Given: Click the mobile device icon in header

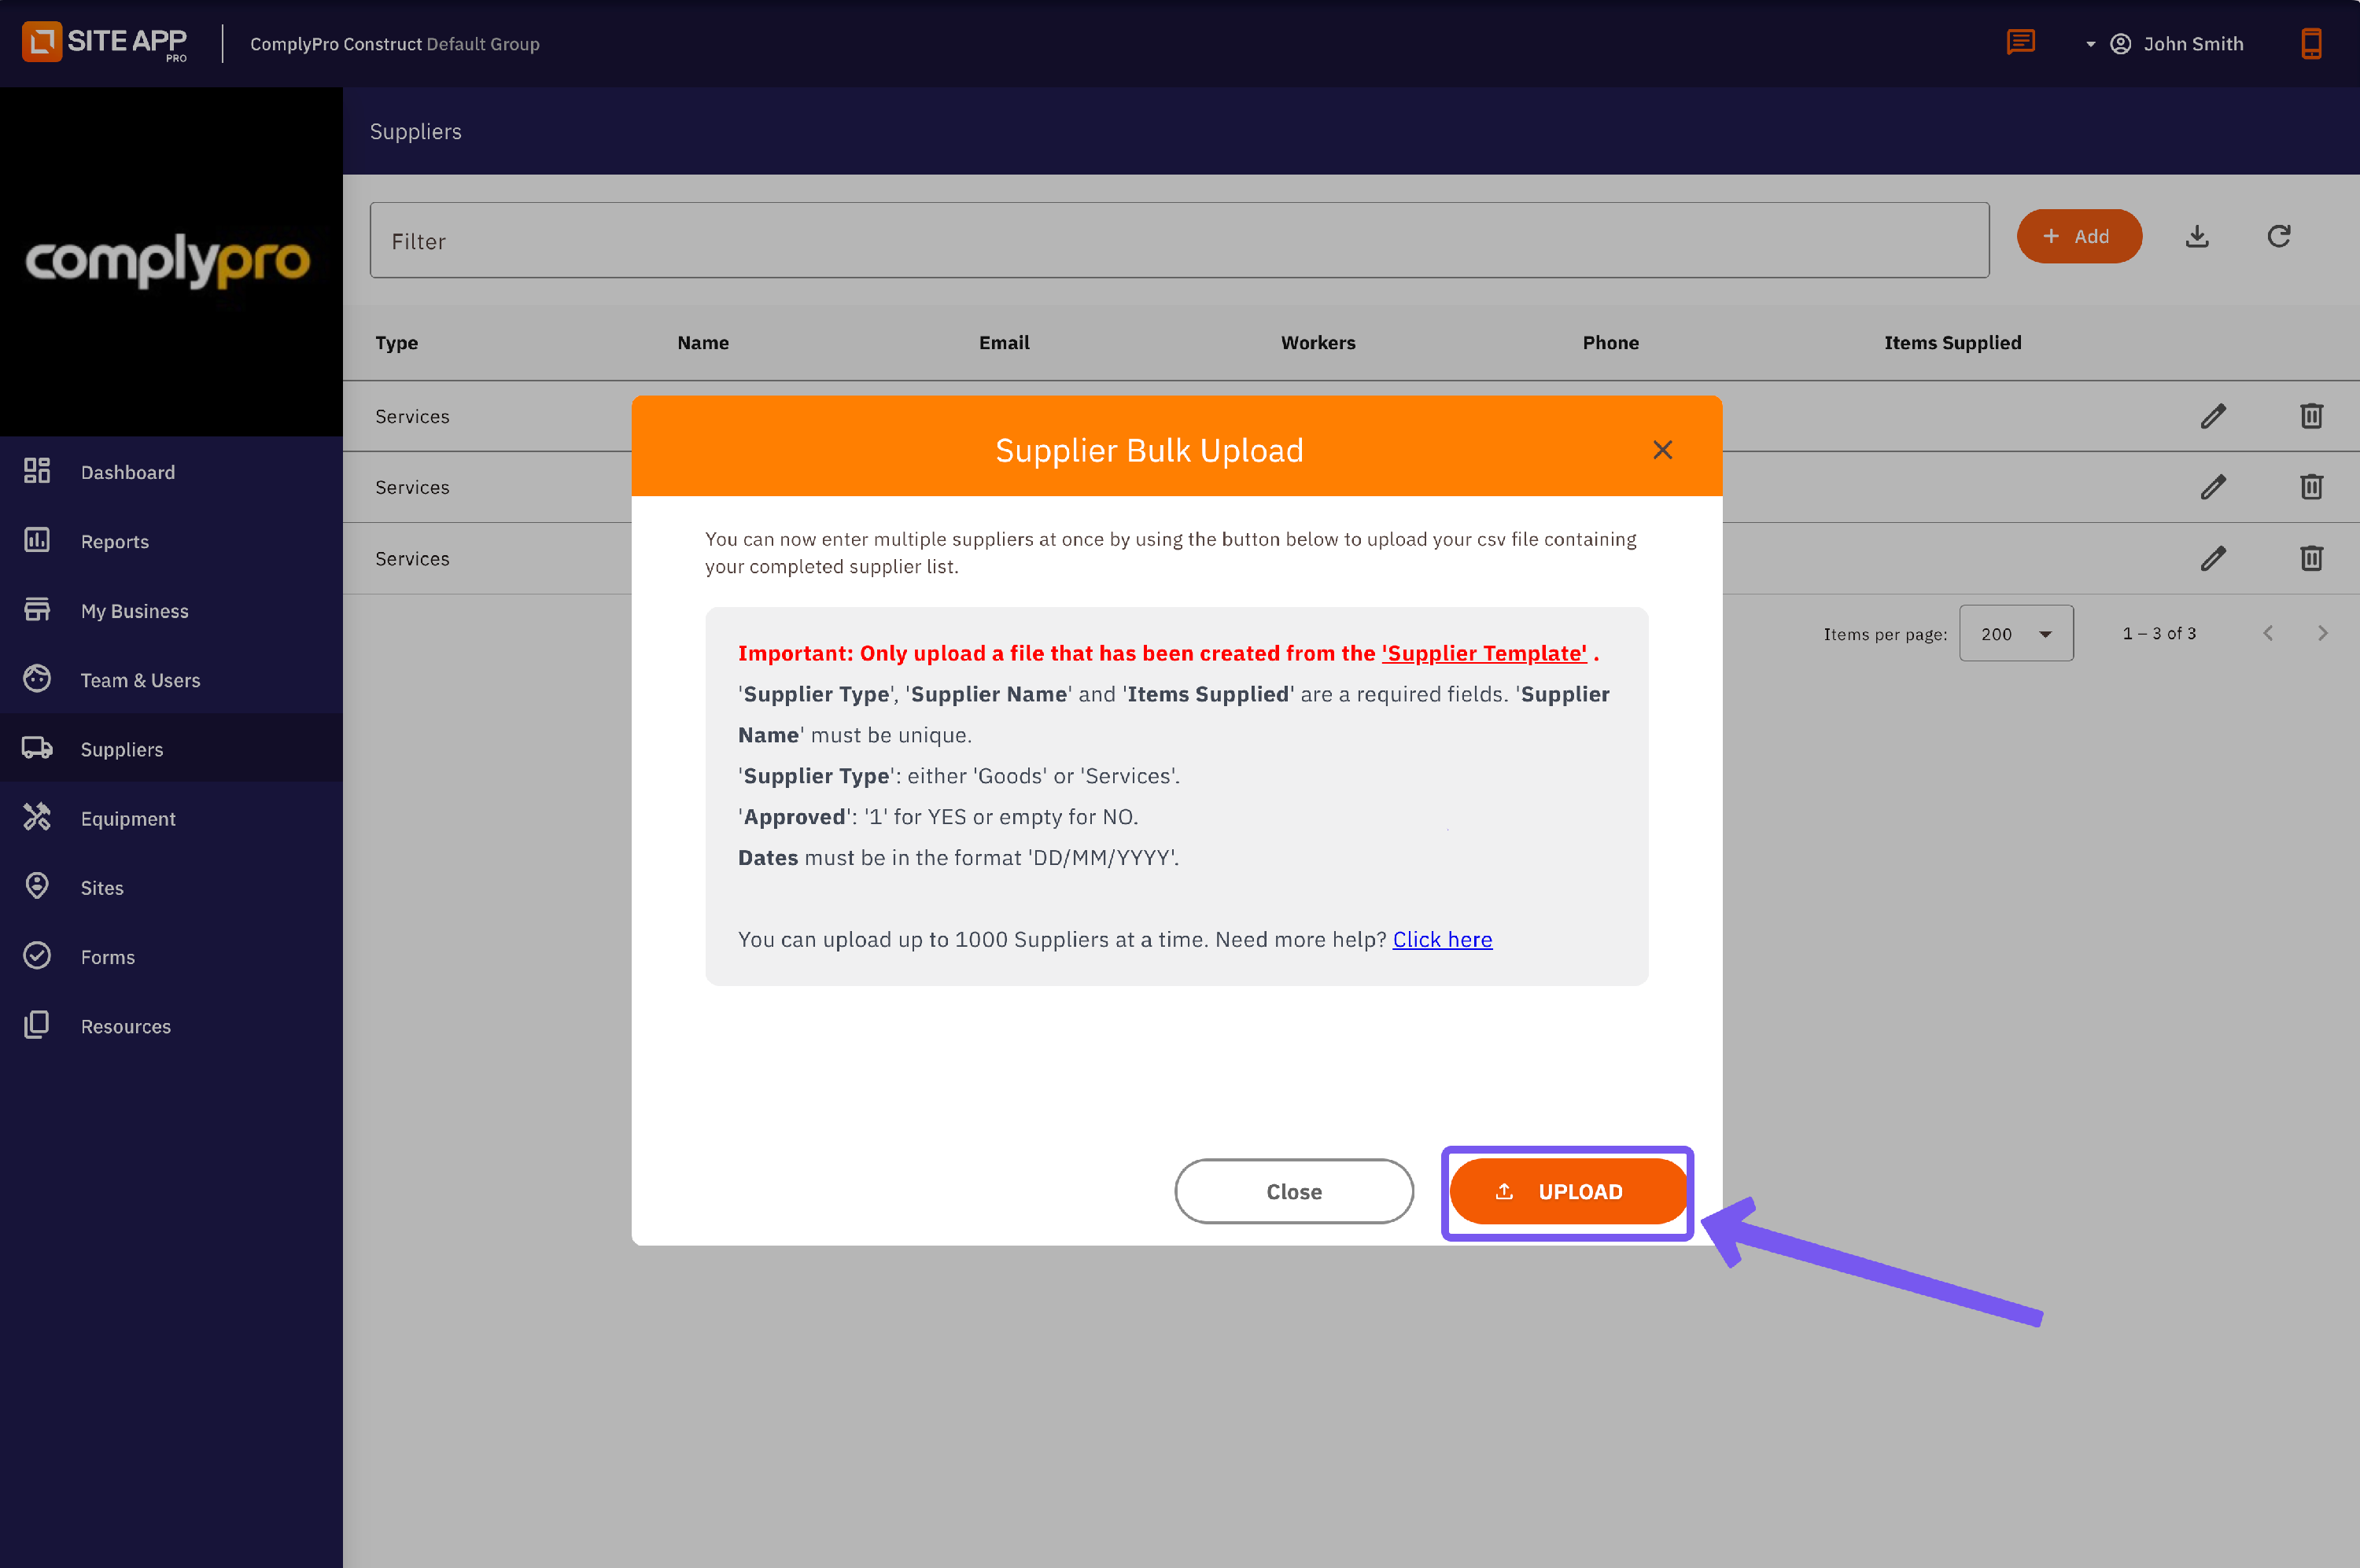Looking at the screenshot, I should 2310,43.
